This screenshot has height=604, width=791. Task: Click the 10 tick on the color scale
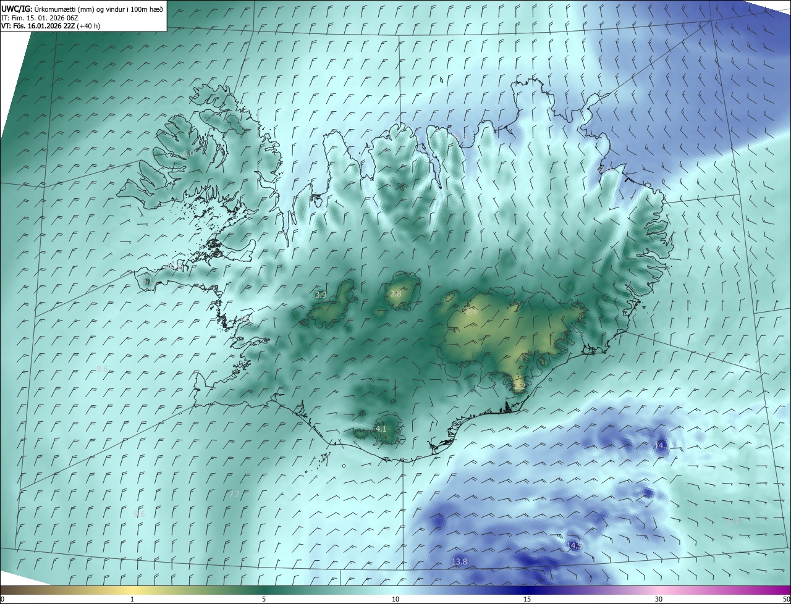395,599
